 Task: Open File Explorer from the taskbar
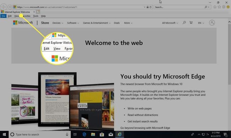tap(93, 134)
